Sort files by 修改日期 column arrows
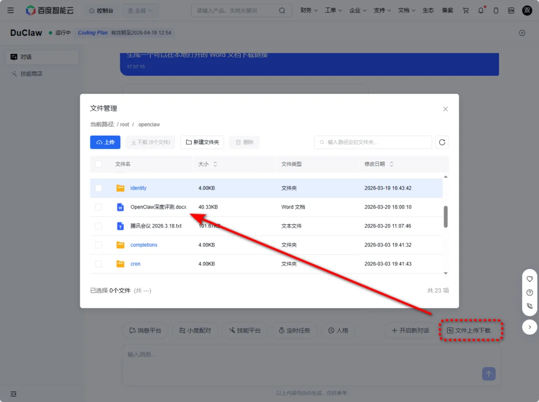The width and height of the screenshot is (539, 402). click(x=391, y=164)
